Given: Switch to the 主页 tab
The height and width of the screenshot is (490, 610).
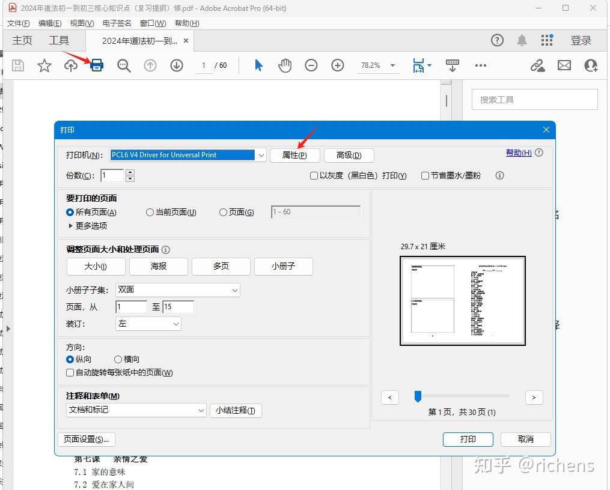Looking at the screenshot, I should 22,40.
